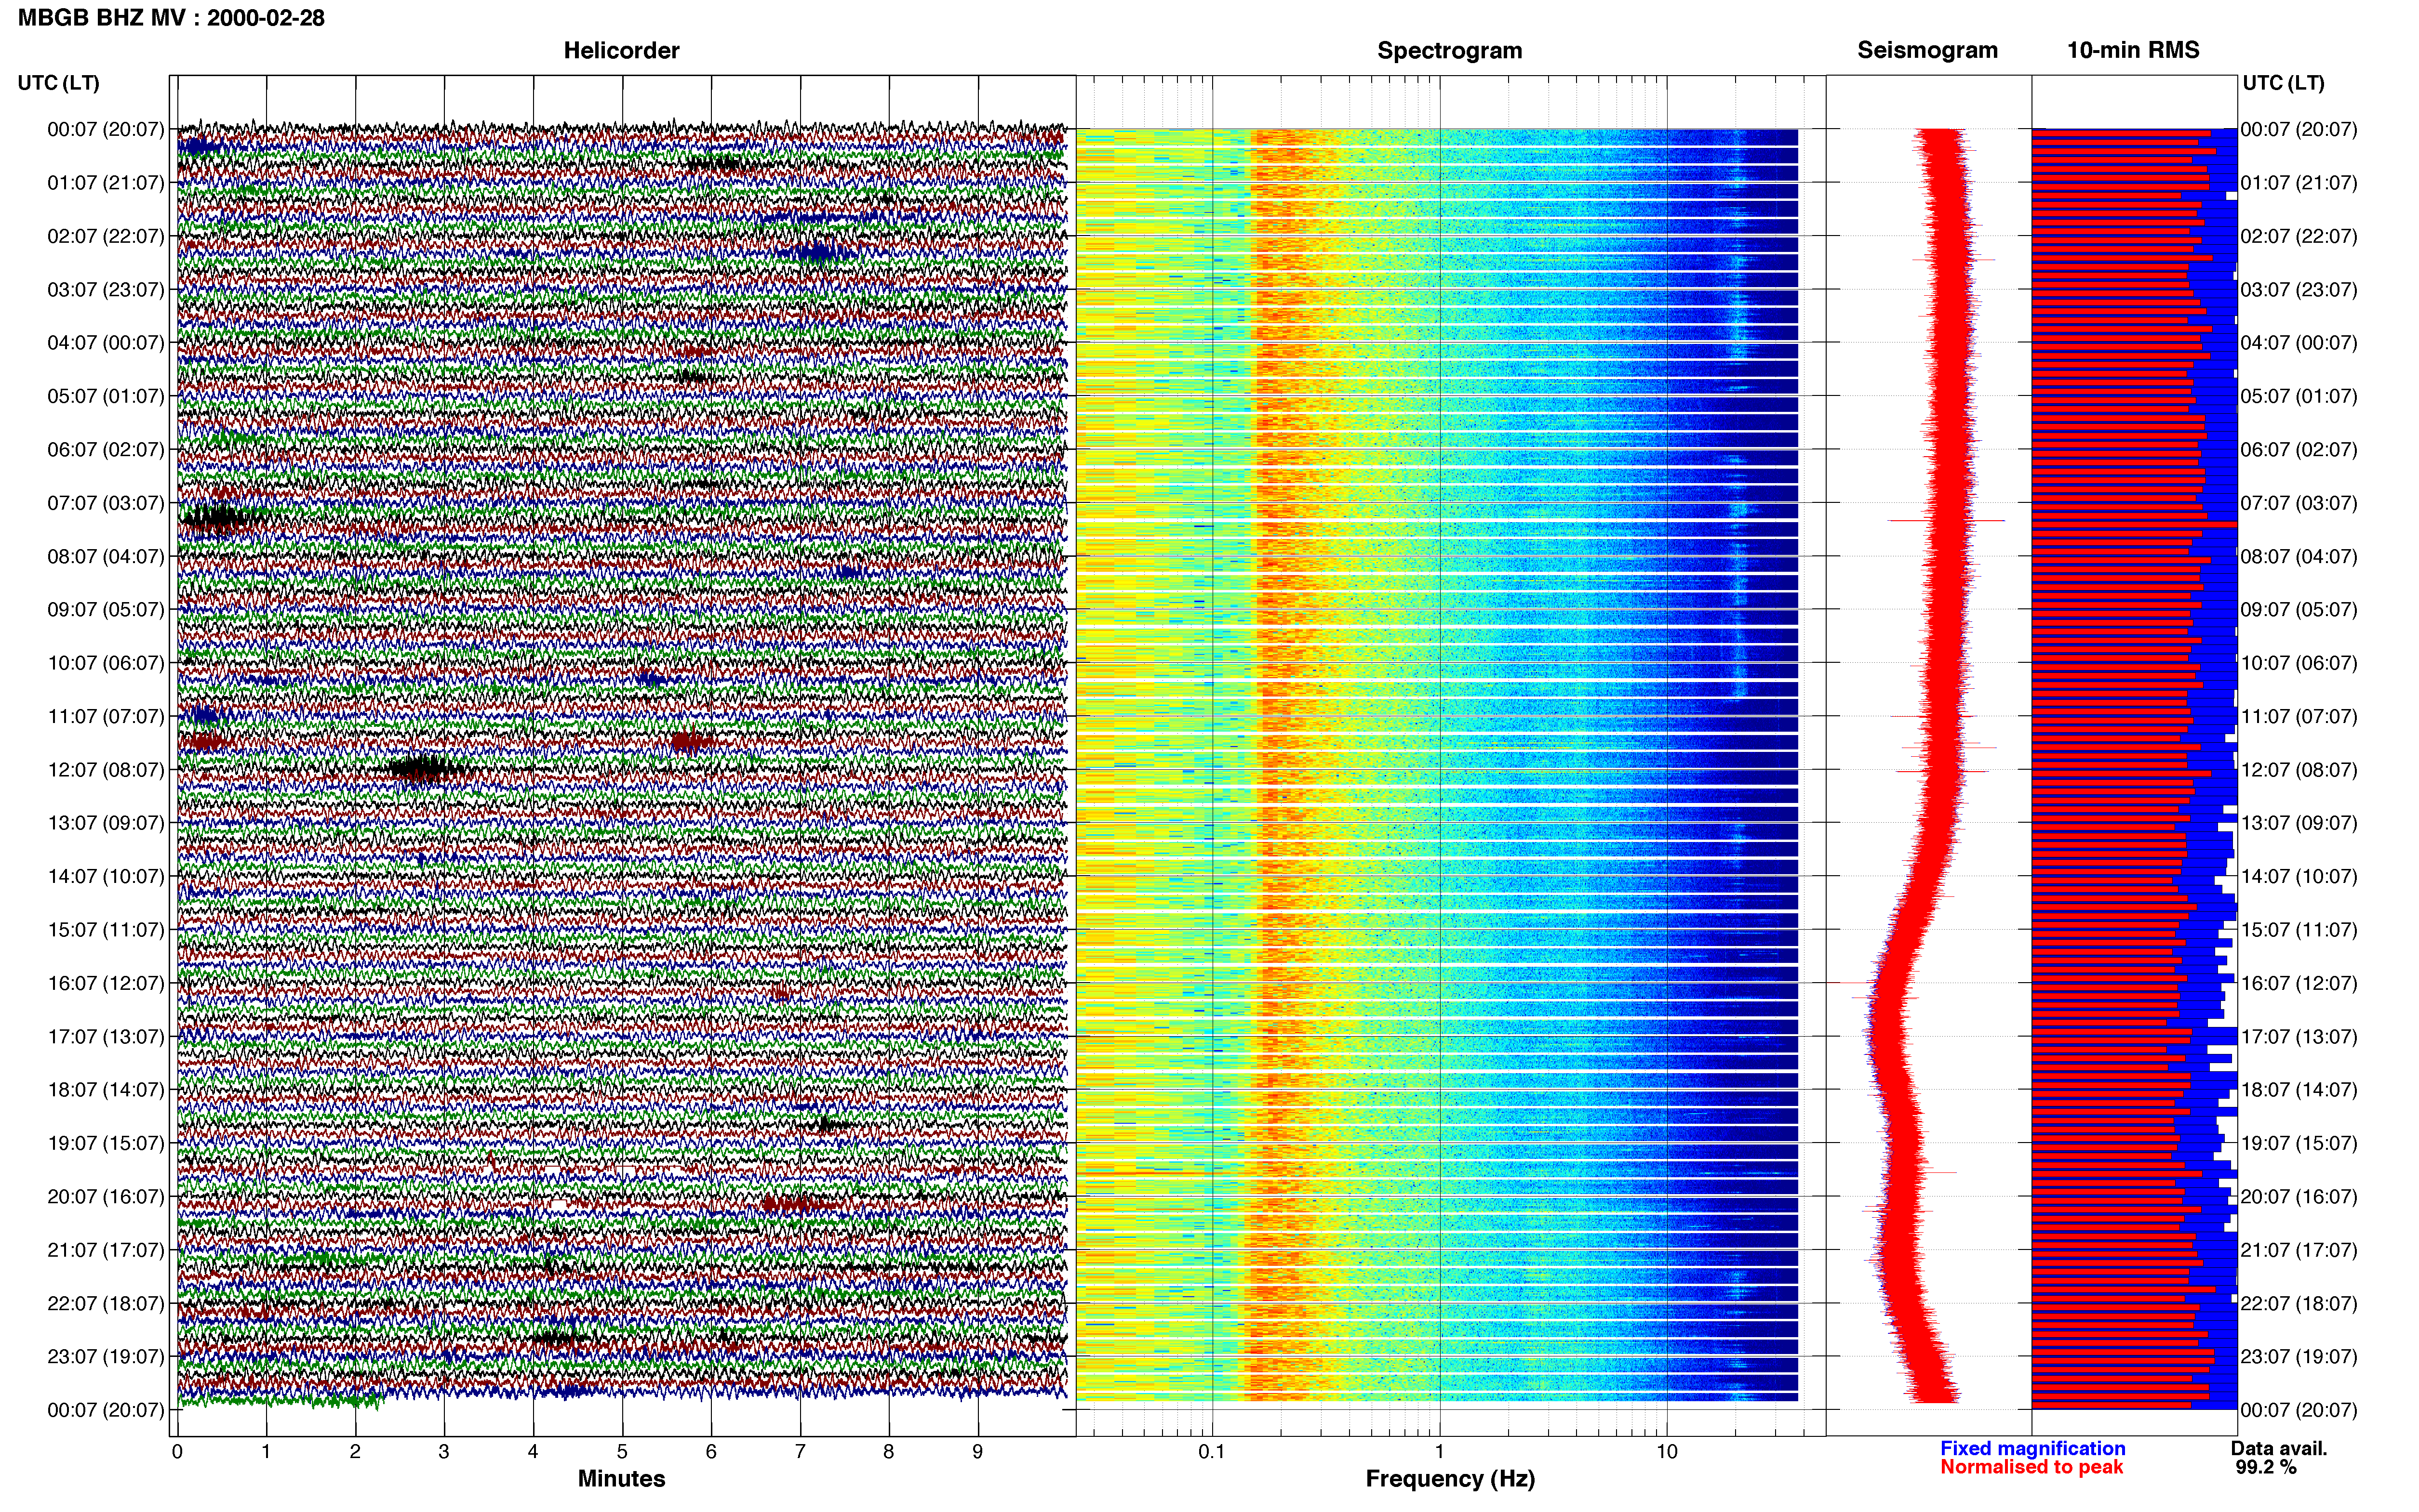Viewport: 2419px width, 1512px height.
Task: Click right-side time label '23:07 (19:07)'
Action: point(2299,1356)
